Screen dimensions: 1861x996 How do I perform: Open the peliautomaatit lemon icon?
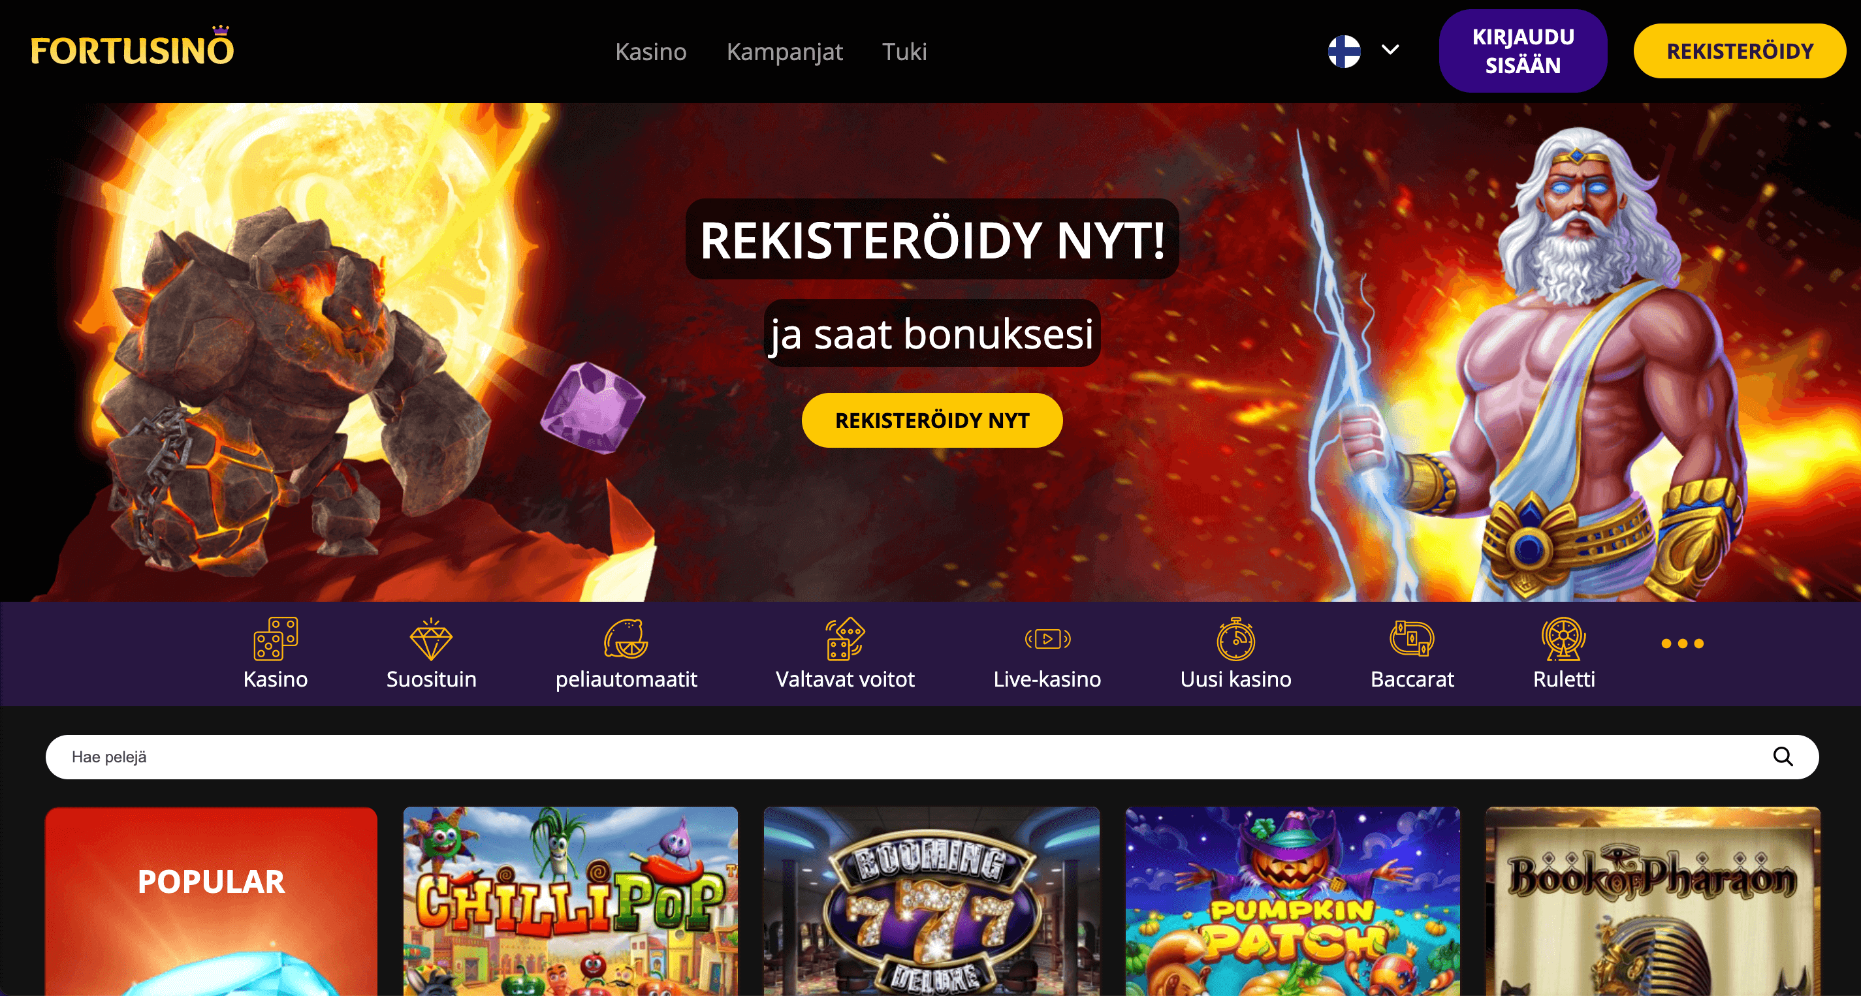point(626,638)
